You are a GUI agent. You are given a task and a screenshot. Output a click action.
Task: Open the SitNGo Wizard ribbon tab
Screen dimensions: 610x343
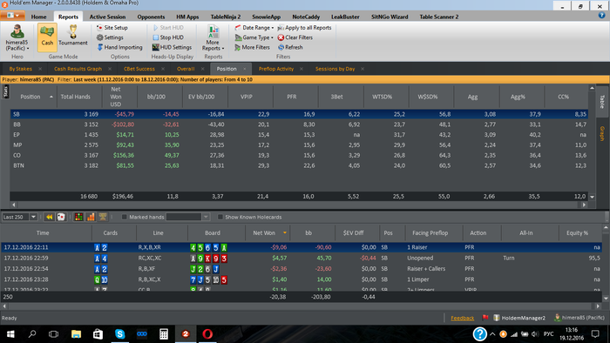[x=390, y=17]
